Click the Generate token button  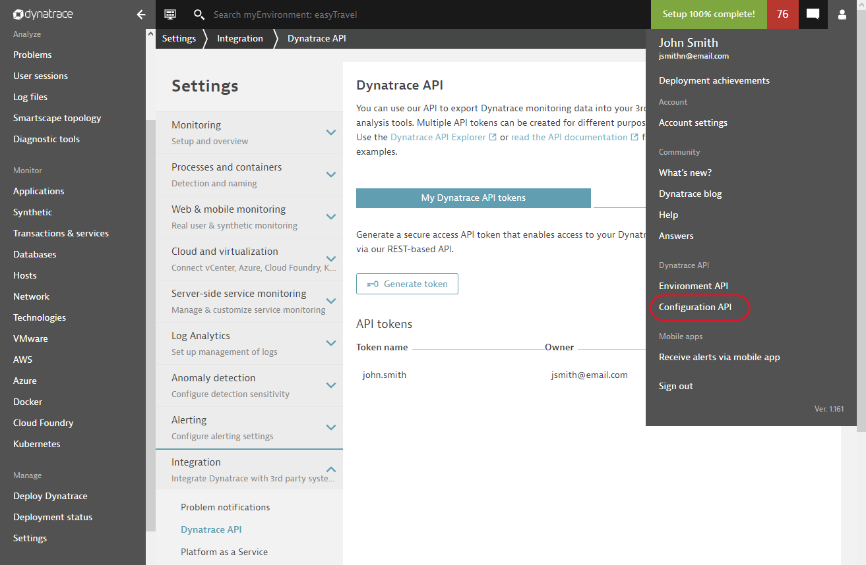click(407, 284)
